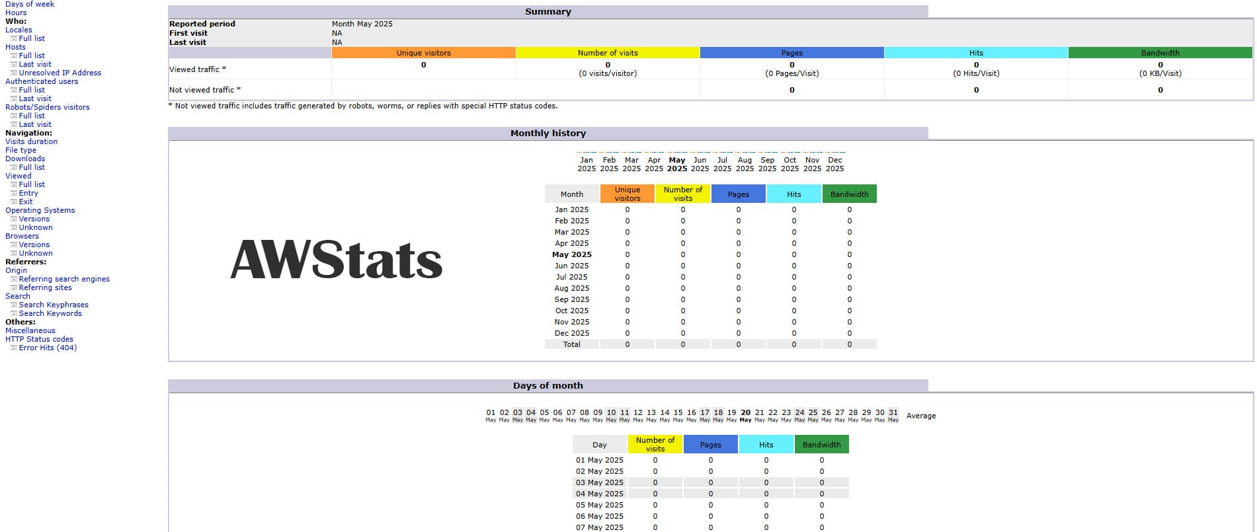Go to the Downloads section
Image resolution: width=1257 pixels, height=532 pixels.
pos(25,159)
